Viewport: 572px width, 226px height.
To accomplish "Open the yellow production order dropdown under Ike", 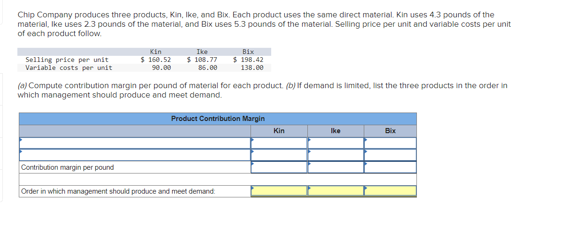I will [x=336, y=191].
